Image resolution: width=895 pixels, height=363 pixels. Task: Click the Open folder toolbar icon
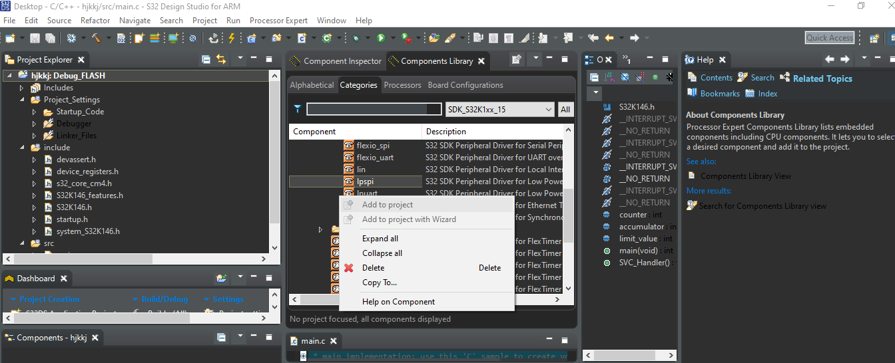point(434,38)
